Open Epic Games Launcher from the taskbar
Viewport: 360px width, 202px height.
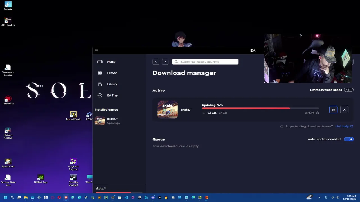click(139, 198)
